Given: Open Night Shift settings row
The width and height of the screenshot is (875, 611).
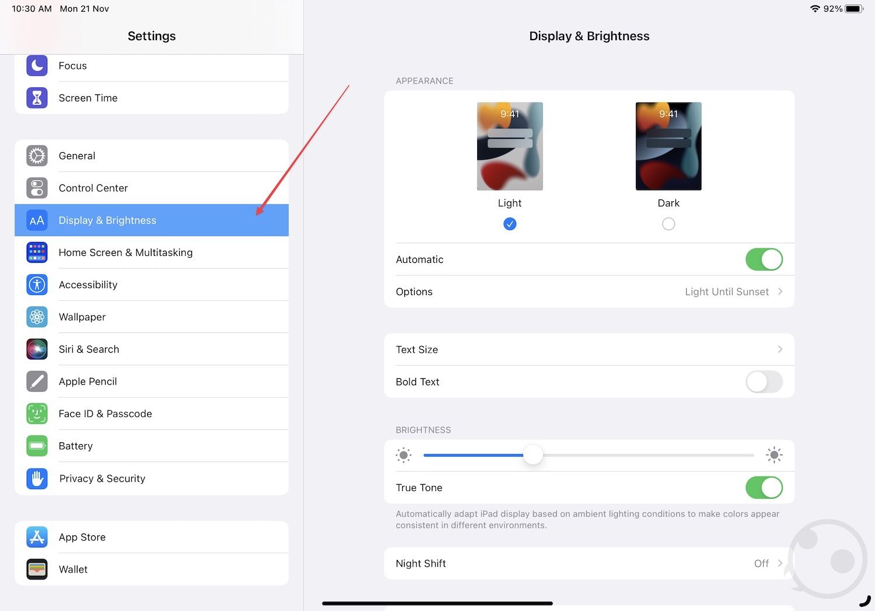Looking at the screenshot, I should pos(589,563).
